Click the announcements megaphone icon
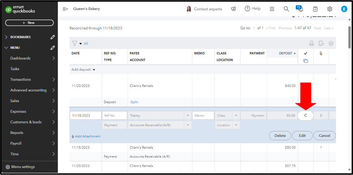The width and height of the screenshot is (353, 175). pos(233,9)
